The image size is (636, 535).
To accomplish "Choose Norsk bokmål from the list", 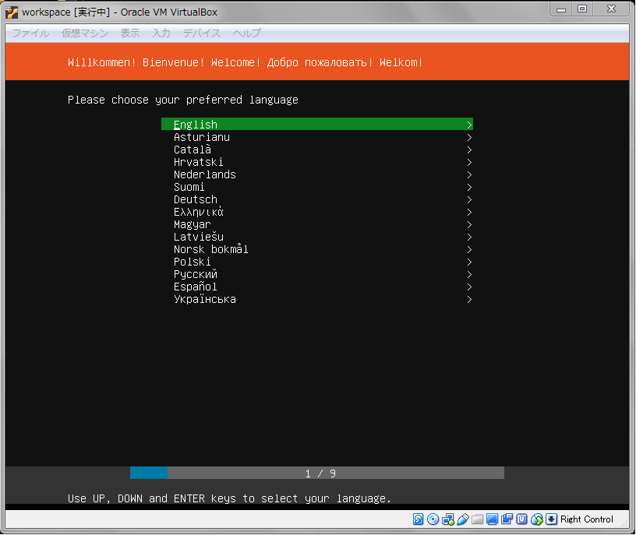I will point(317,250).
